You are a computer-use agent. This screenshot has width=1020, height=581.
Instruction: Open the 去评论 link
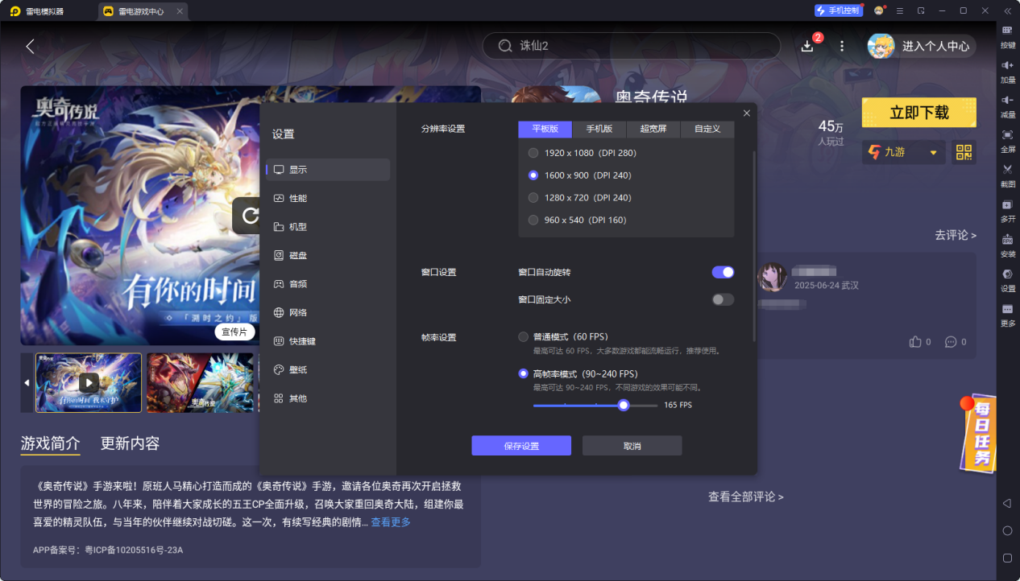tap(956, 235)
